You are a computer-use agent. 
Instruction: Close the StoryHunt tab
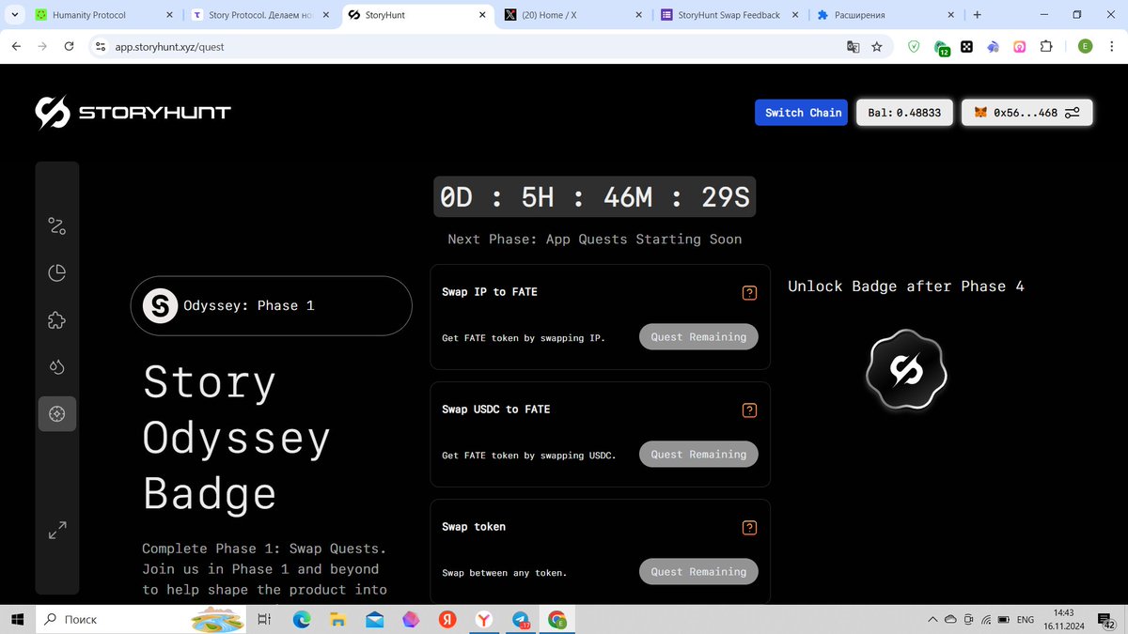481,15
